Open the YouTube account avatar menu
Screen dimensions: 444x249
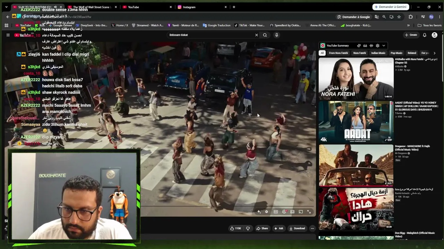click(434, 35)
